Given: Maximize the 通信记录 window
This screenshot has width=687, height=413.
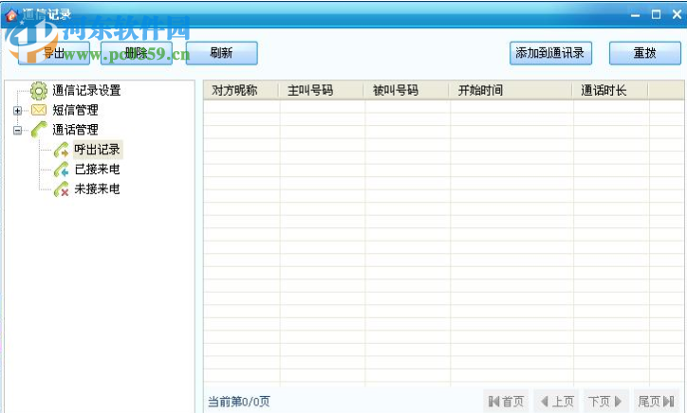Looking at the screenshot, I should [x=656, y=14].
